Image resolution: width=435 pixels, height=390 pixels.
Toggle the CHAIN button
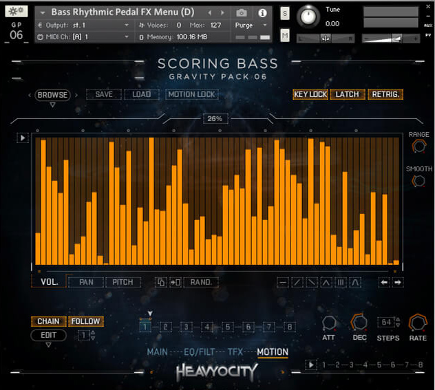tap(49, 321)
